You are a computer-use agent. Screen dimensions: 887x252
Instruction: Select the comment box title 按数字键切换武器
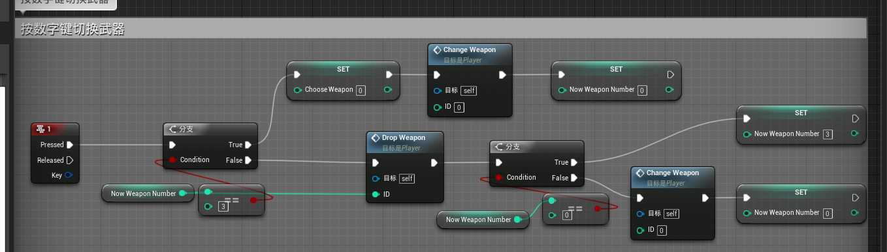pos(73,29)
